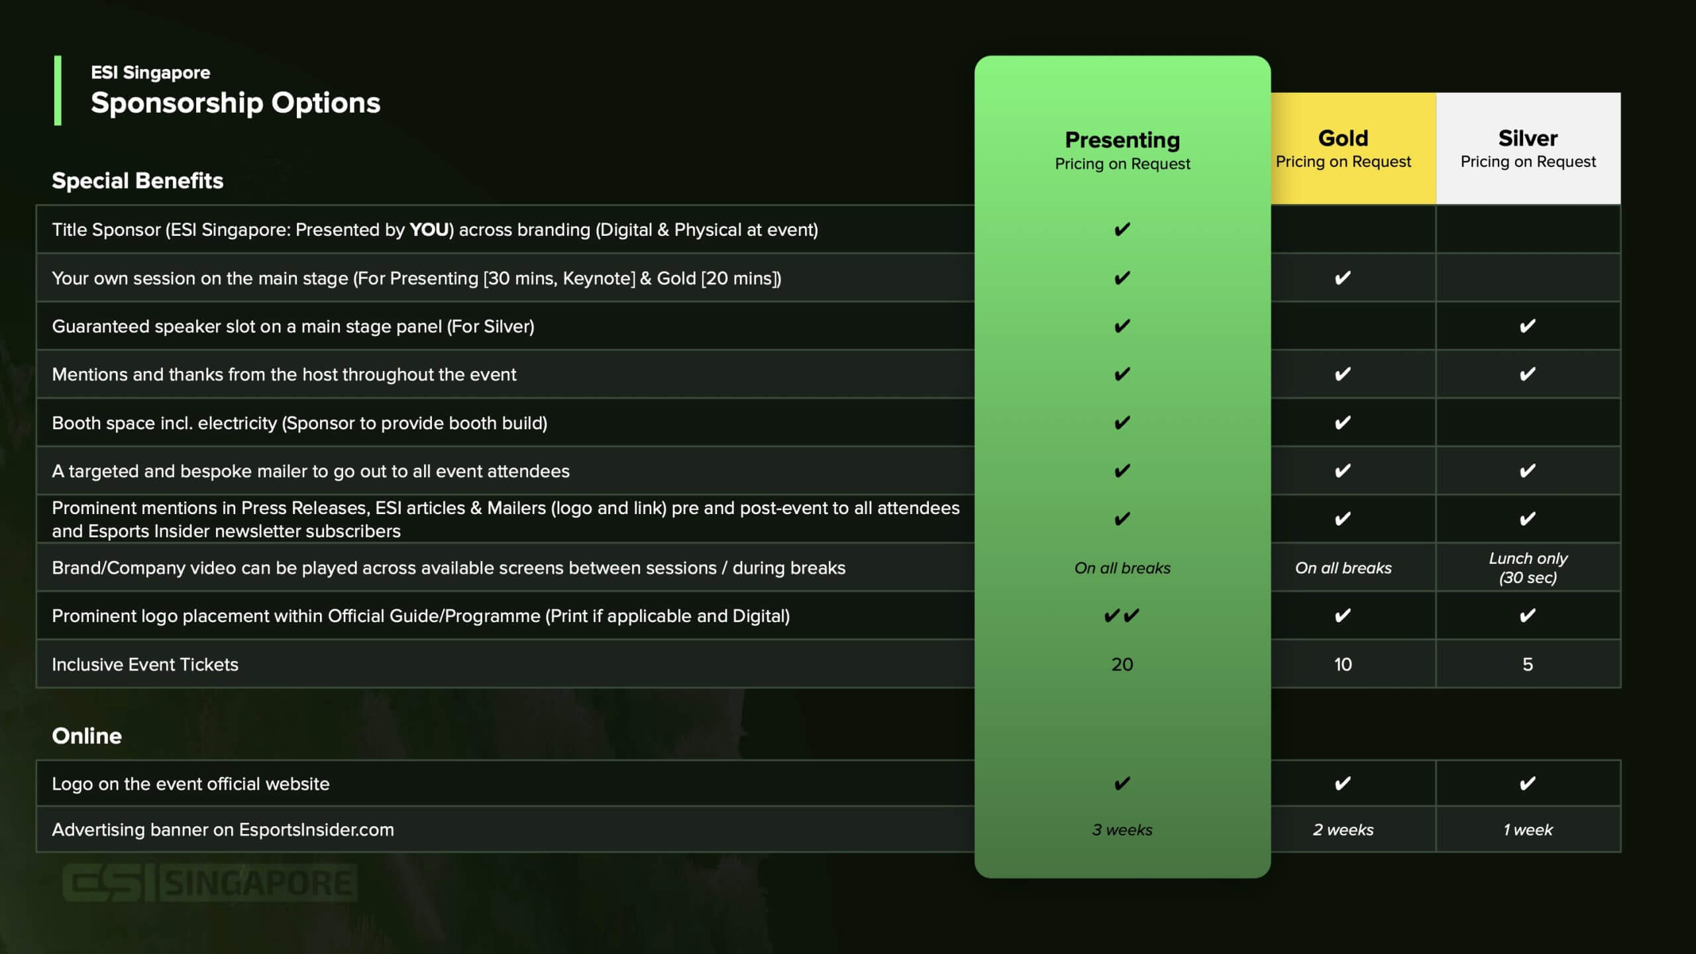Click the Sponsorship Options title
The width and height of the screenshot is (1696, 954).
[235, 103]
